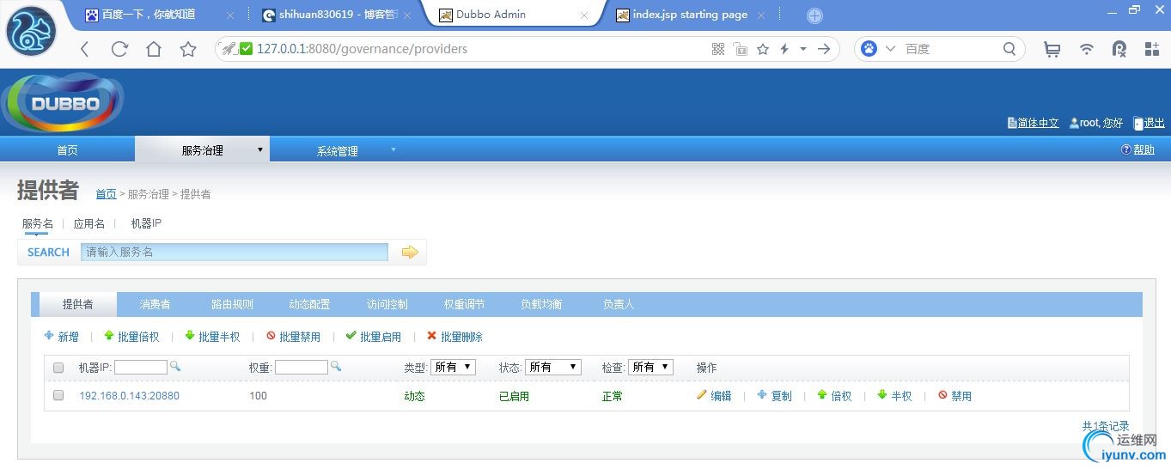Expand the 服务治理 menu arrow
The image size is (1171, 469).
(260, 149)
